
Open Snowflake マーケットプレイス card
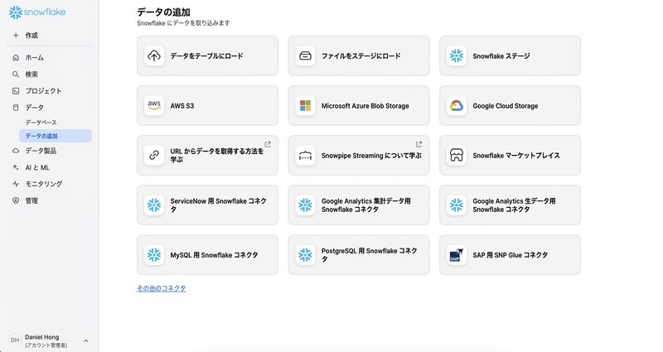(x=510, y=156)
